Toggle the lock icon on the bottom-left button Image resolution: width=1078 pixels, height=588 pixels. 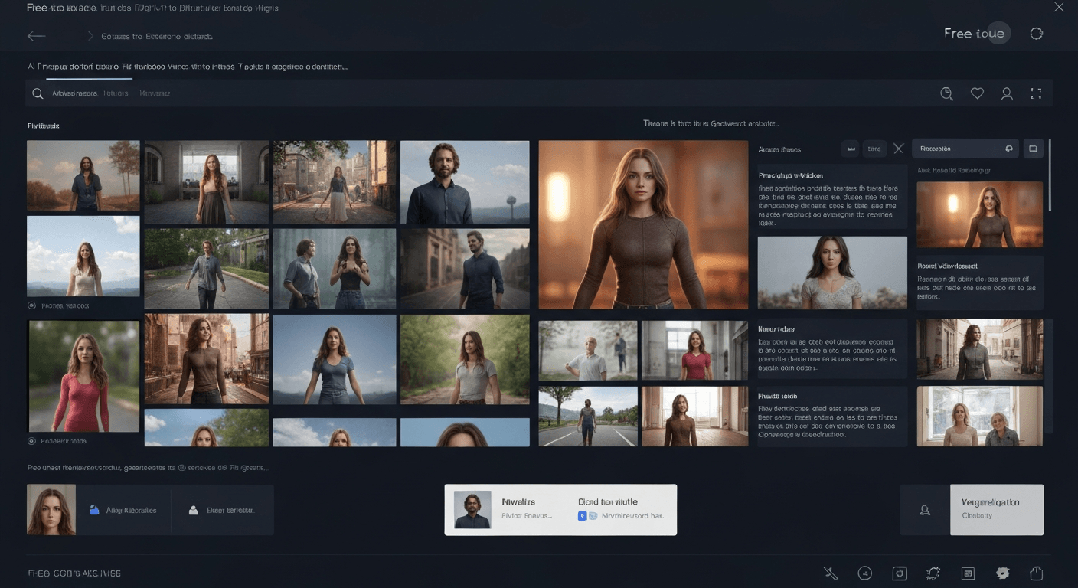94,510
